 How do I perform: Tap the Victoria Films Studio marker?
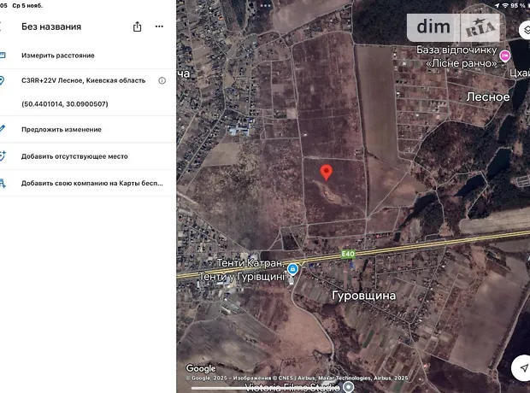point(347,388)
